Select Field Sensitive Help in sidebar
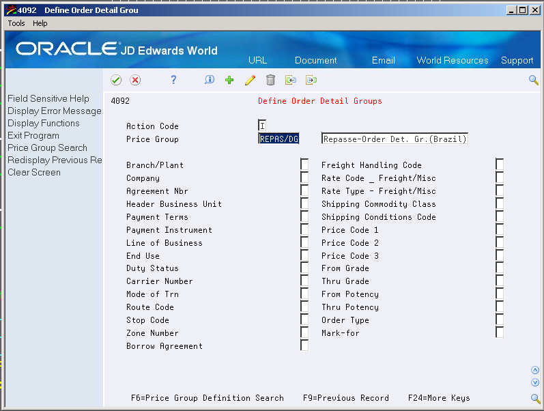Screen dimensions: 544x411 [x=48, y=98]
